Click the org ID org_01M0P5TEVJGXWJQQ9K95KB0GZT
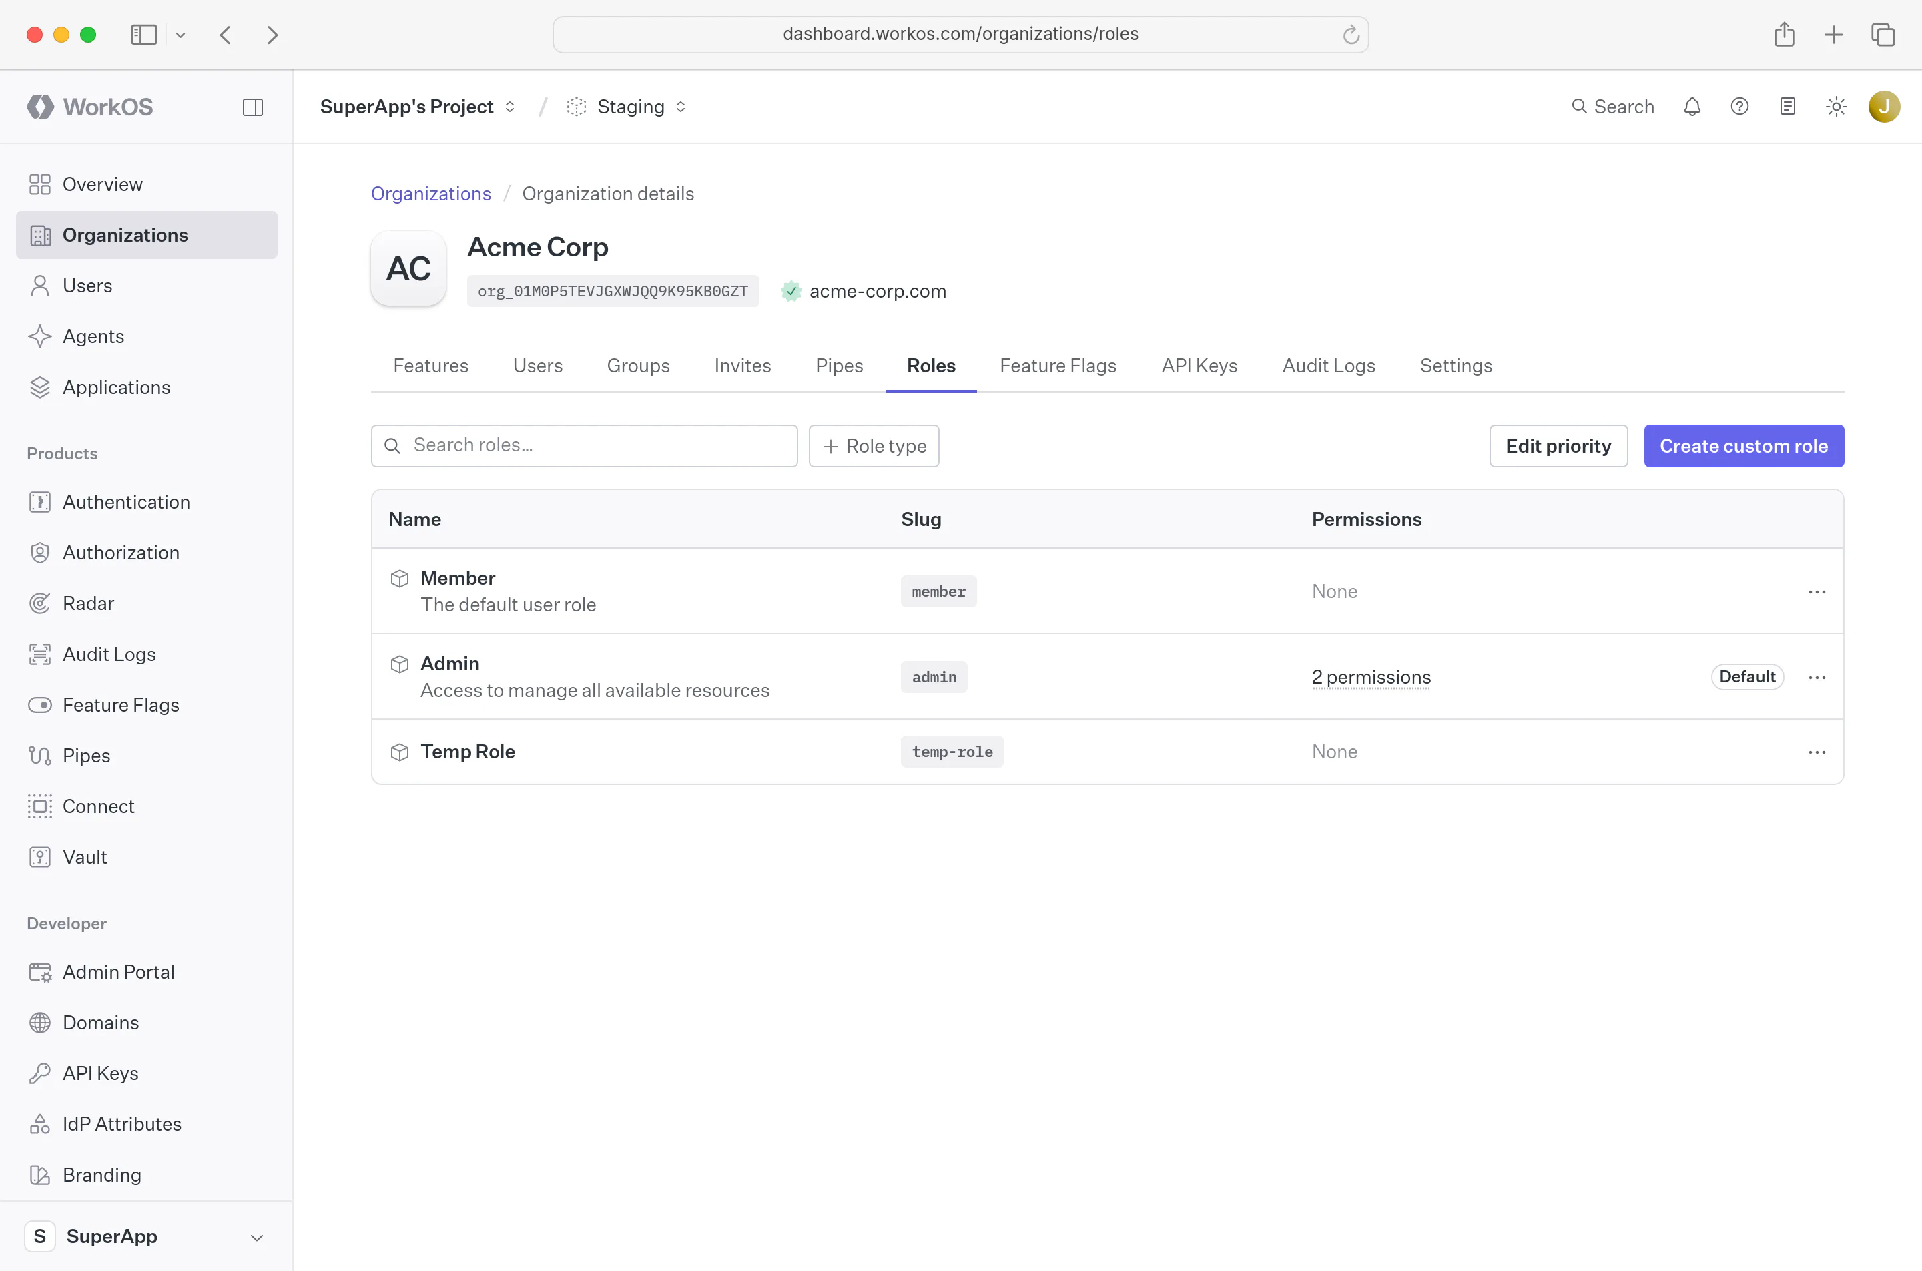 click(613, 291)
